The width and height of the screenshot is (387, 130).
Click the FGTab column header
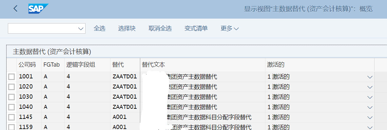(x=53, y=65)
